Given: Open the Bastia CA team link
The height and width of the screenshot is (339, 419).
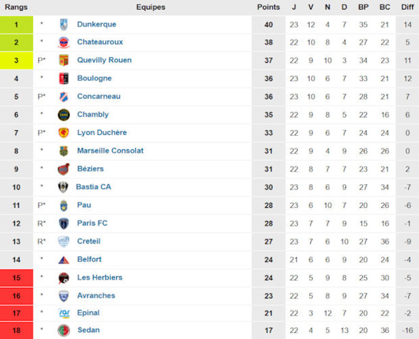Looking at the screenshot, I should [94, 187].
